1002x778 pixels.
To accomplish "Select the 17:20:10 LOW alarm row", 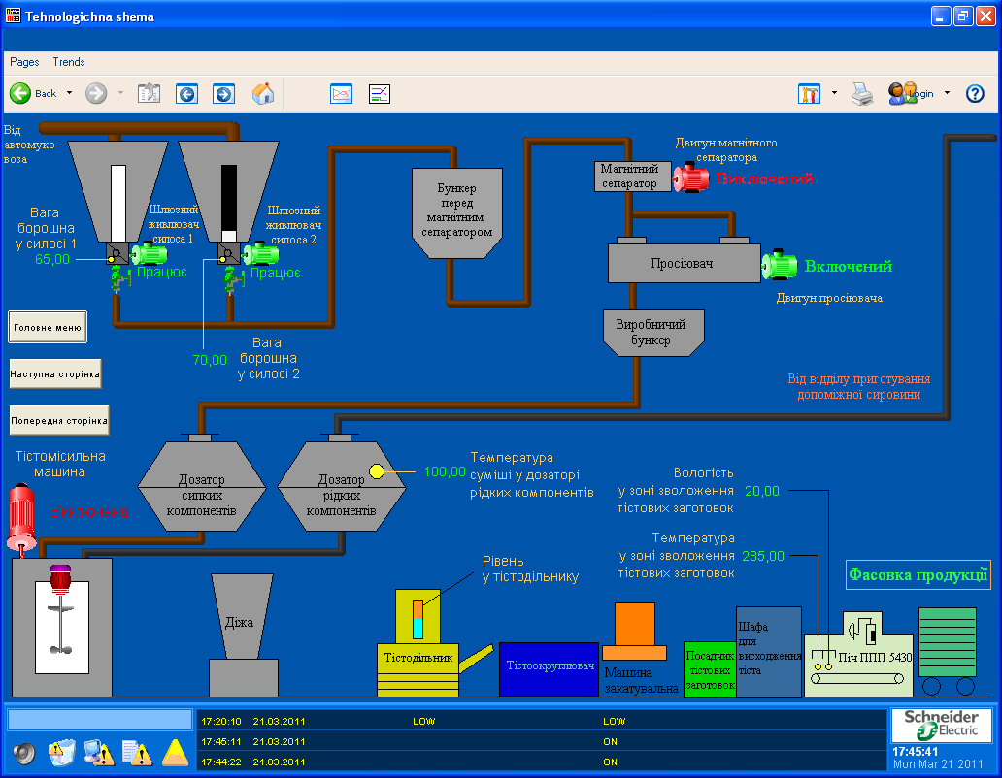I will 541,721.
